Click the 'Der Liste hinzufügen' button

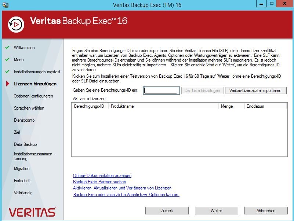202,91
